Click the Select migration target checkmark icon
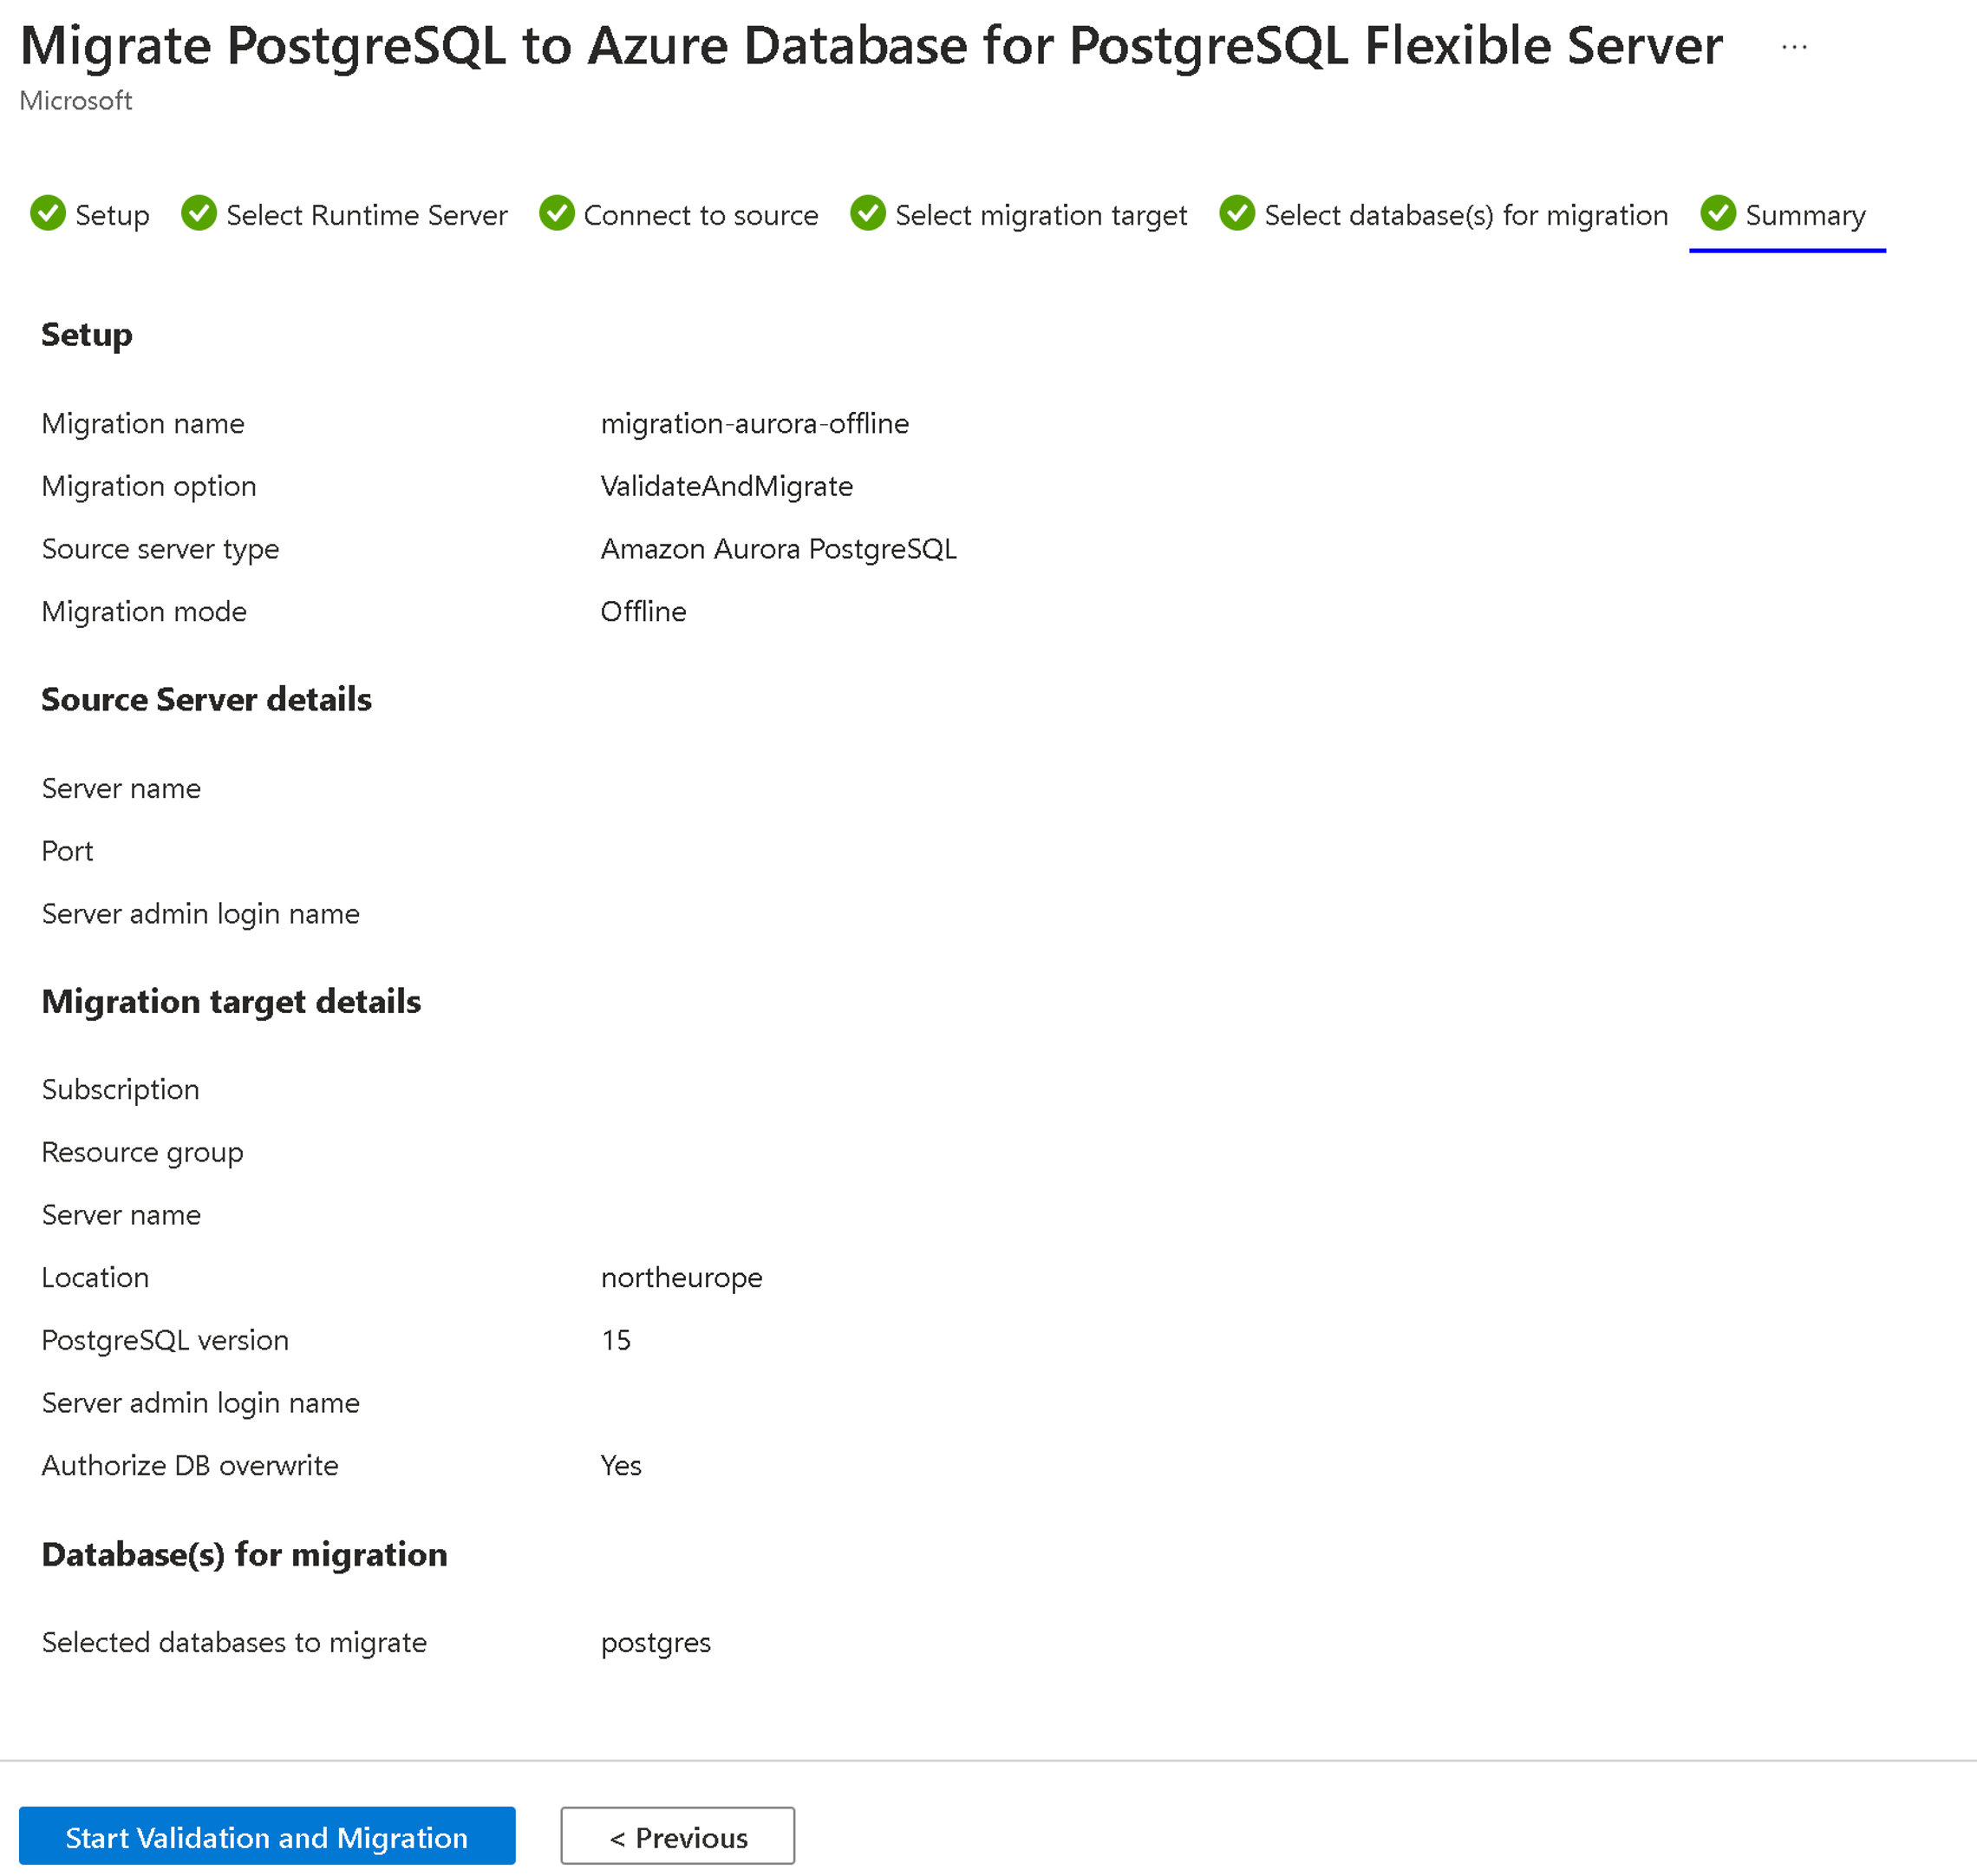The width and height of the screenshot is (1977, 1876). click(871, 213)
